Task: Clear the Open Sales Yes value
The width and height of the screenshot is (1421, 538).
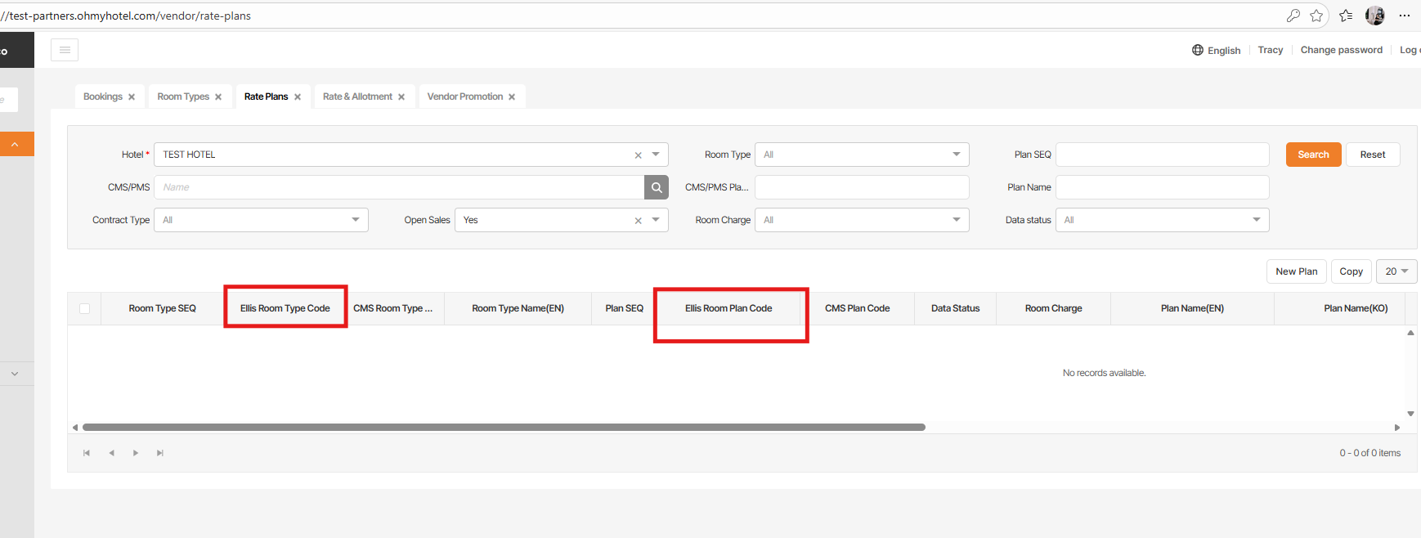Action: pyautogui.click(x=638, y=221)
